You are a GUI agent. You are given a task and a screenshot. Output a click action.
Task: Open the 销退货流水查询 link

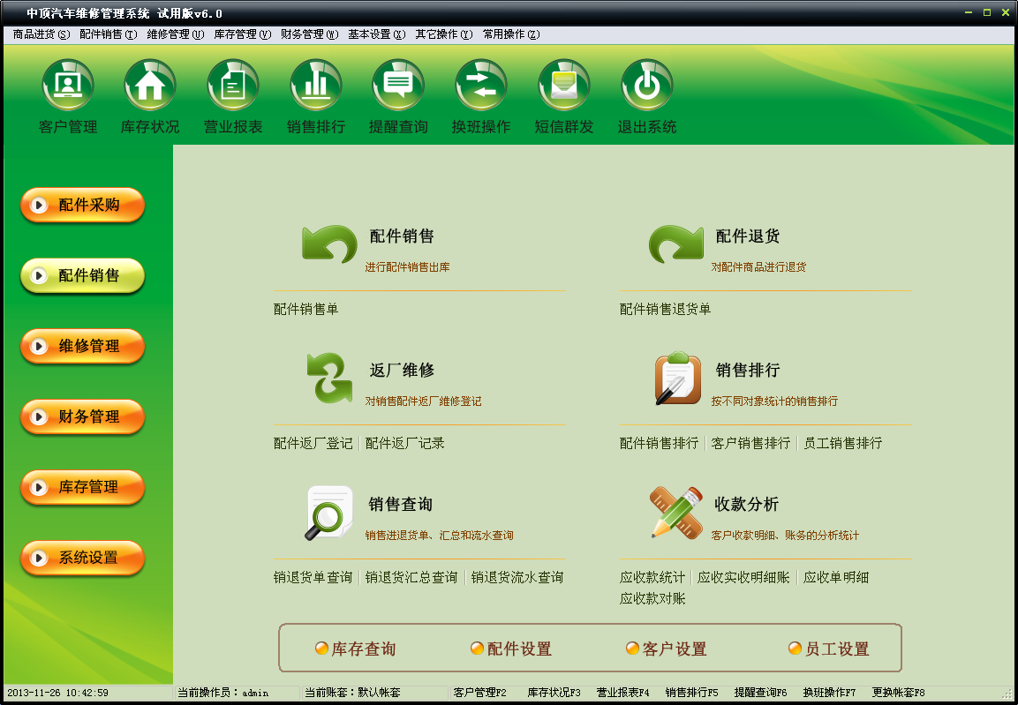[x=517, y=578]
